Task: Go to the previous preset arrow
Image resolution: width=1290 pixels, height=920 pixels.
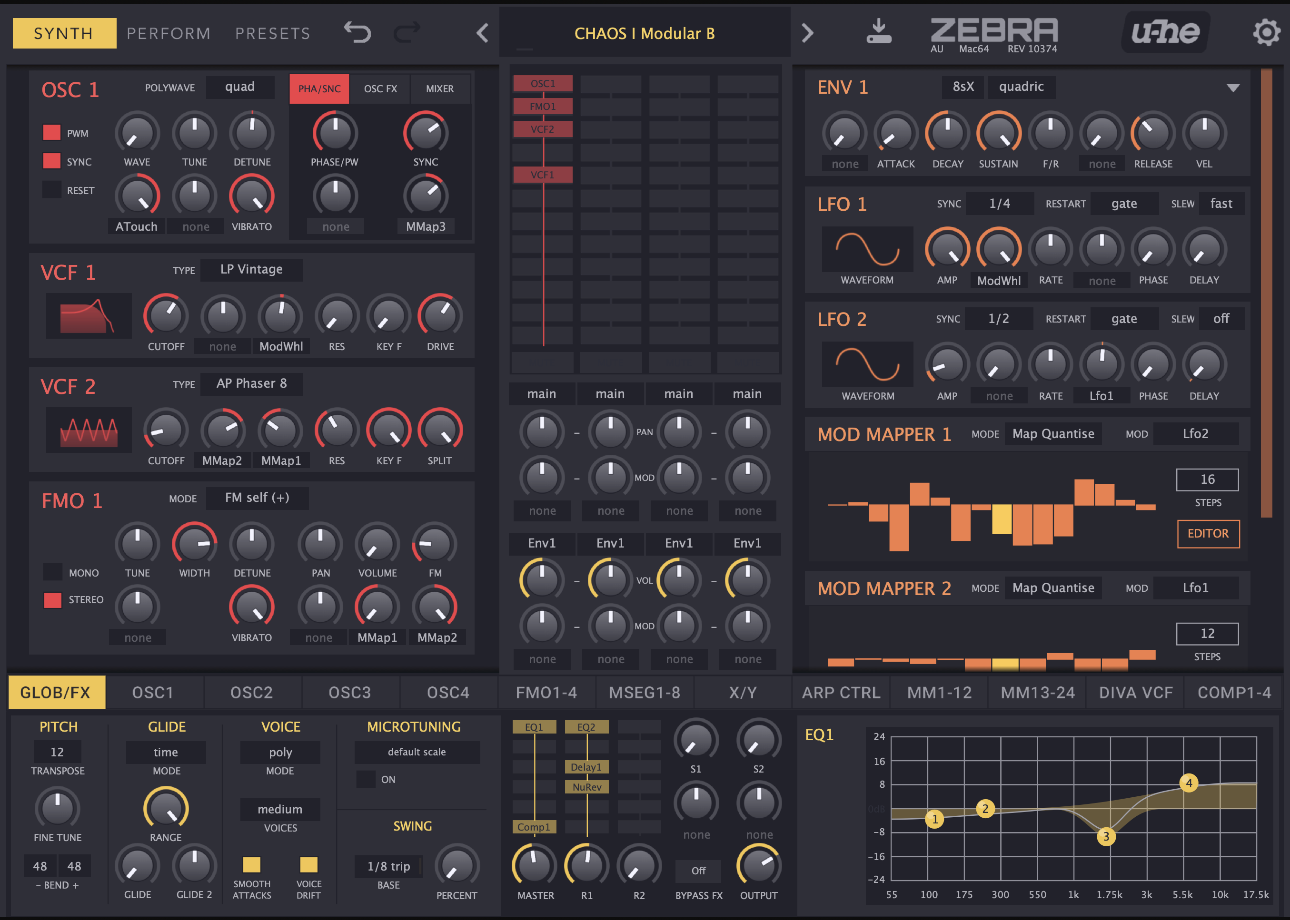Action: (482, 33)
